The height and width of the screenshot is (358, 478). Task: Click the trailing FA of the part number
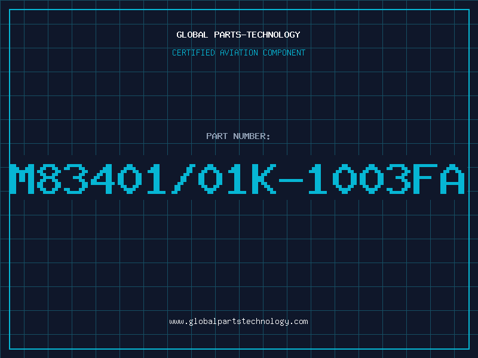pos(439,179)
